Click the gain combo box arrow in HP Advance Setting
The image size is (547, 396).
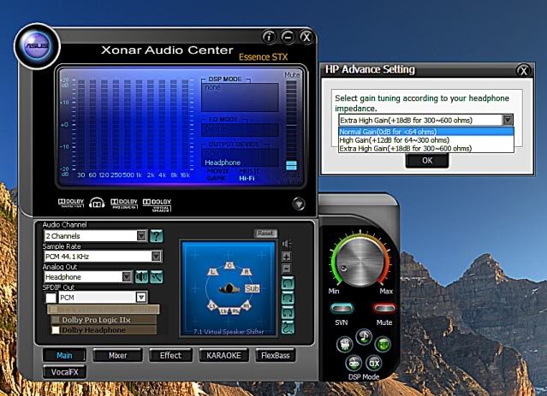508,121
